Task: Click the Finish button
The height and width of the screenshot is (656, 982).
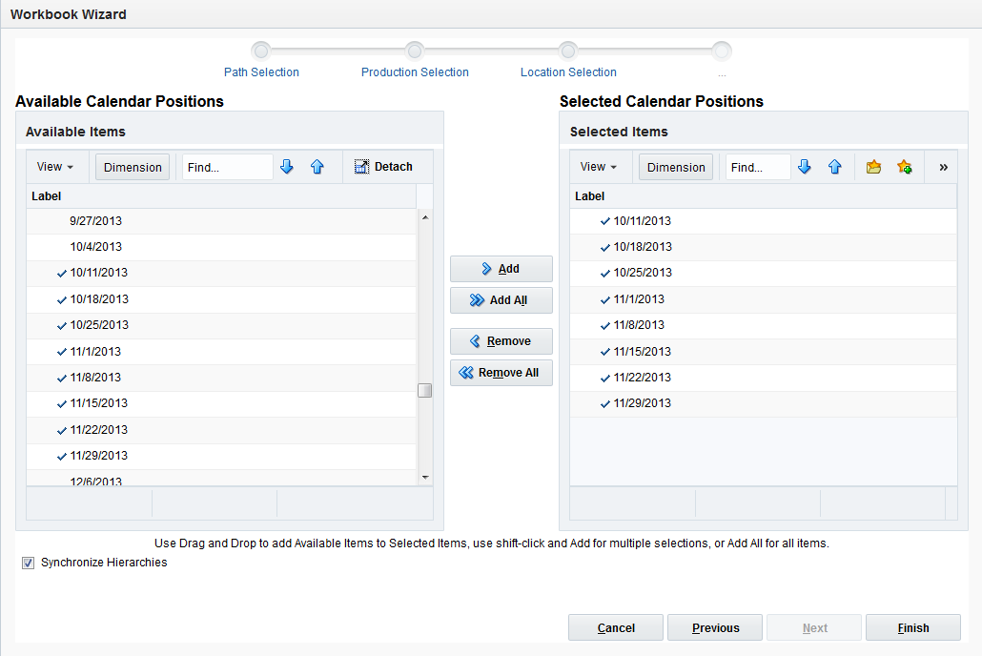Action: tap(913, 627)
